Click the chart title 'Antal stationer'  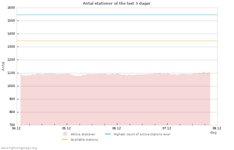tap(117, 3)
